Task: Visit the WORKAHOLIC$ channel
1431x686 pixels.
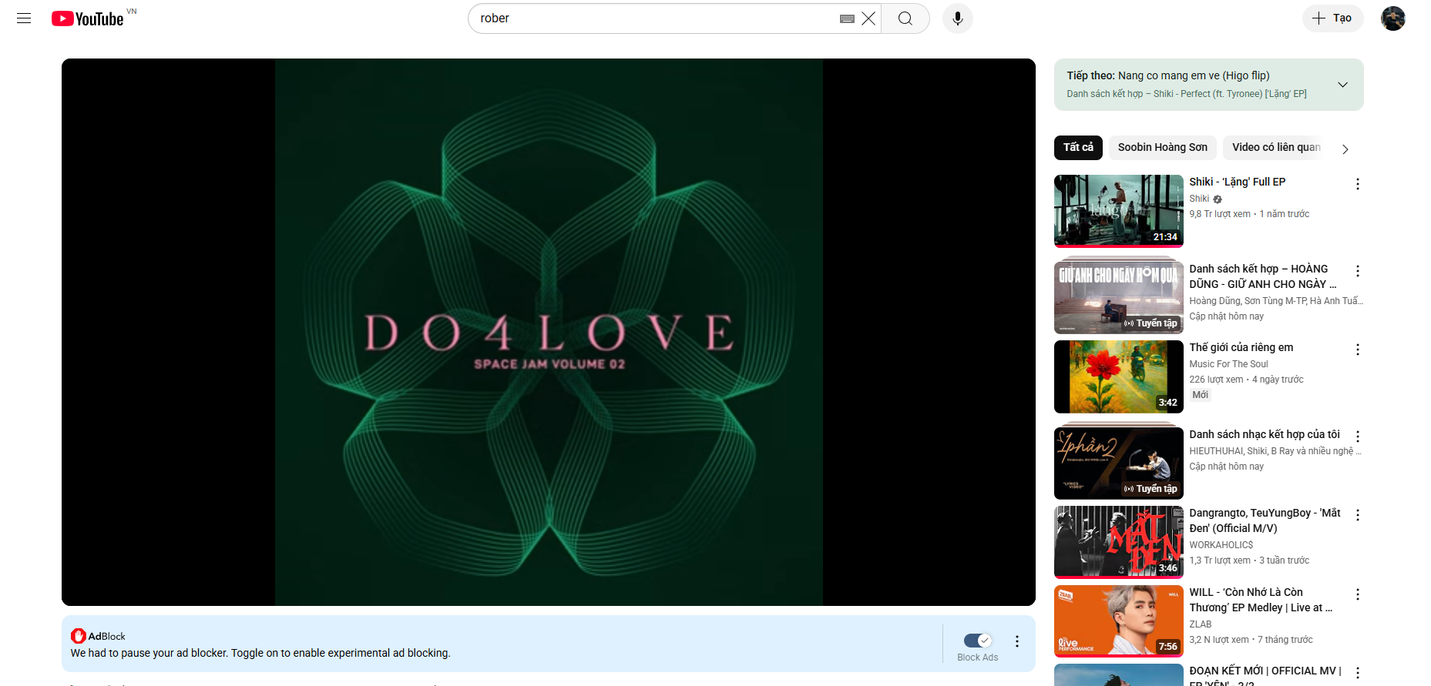Action: tap(1221, 545)
